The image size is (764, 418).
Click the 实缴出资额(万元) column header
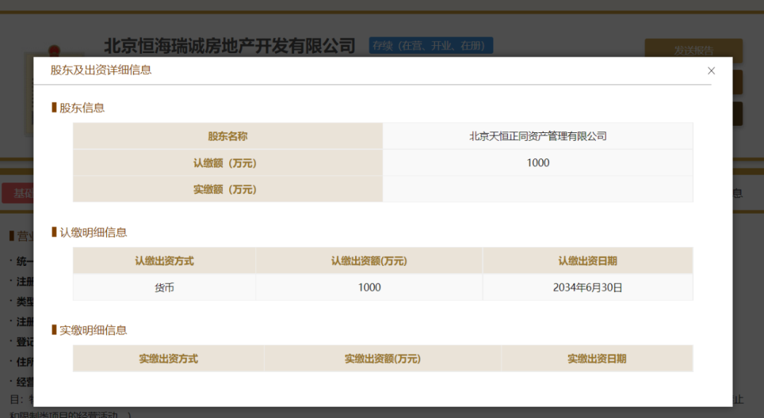click(x=383, y=359)
